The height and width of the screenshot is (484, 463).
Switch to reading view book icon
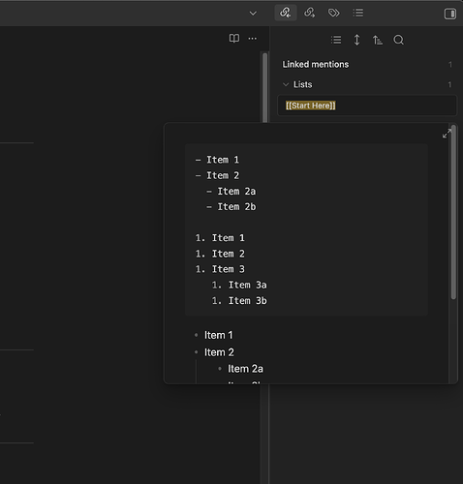click(234, 39)
